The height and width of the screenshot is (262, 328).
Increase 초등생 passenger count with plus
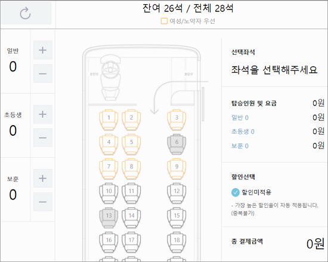(43, 114)
